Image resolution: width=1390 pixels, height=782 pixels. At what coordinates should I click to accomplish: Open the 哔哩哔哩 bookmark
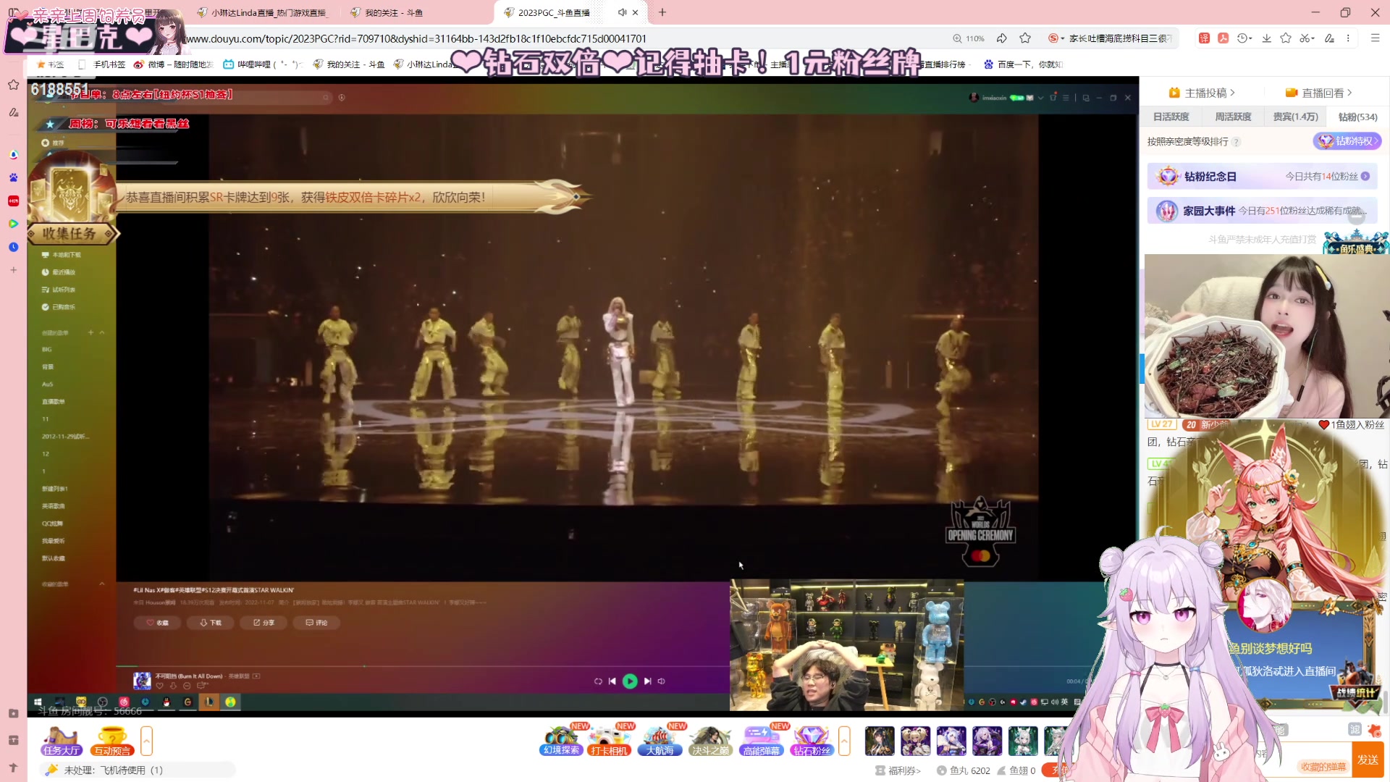coord(262,64)
